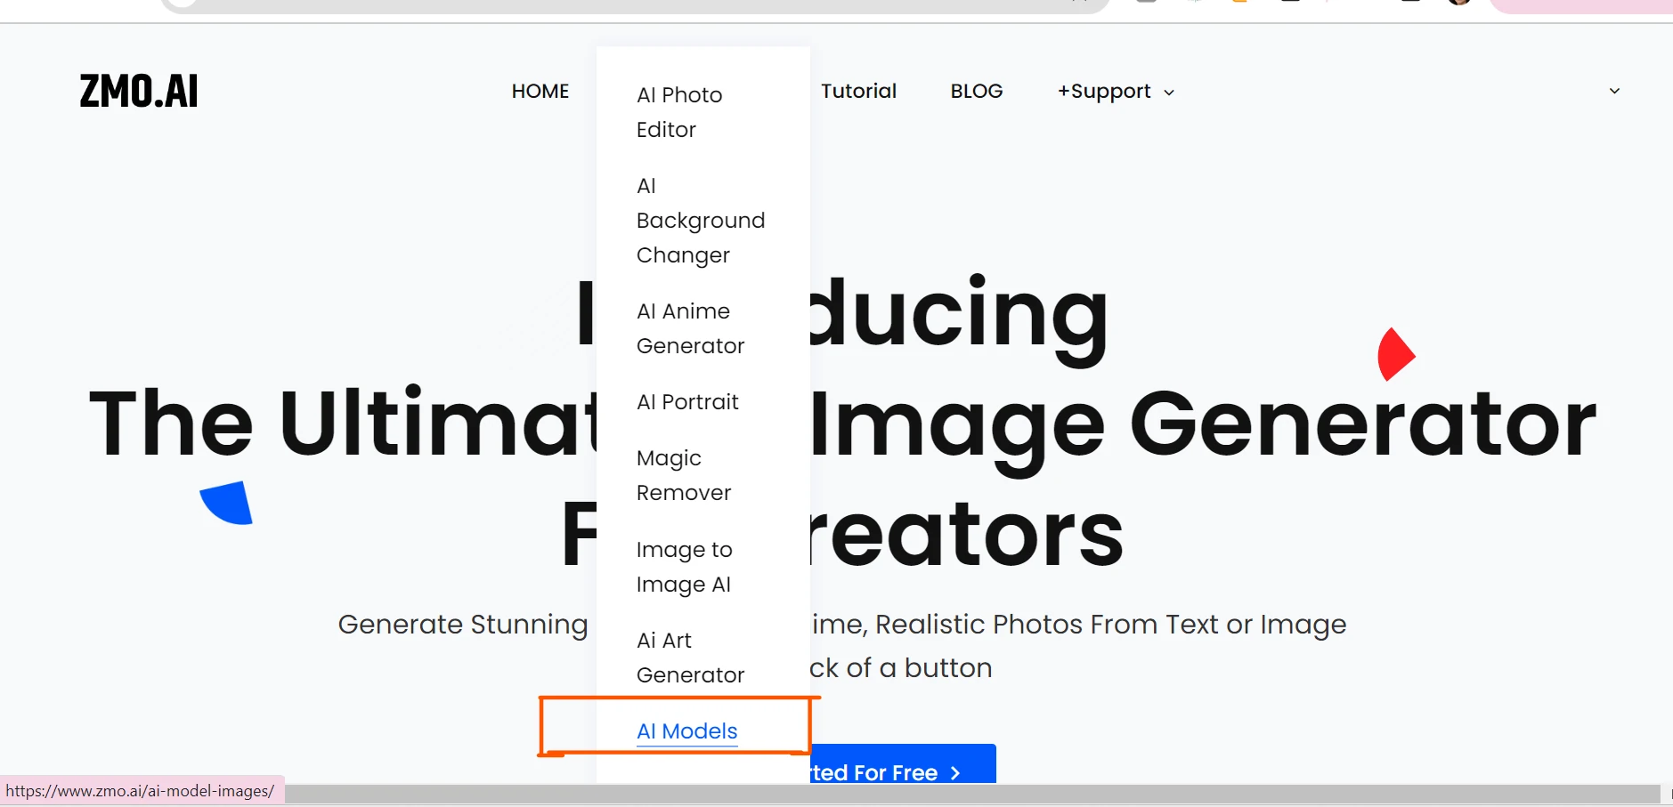Go to the BLOG page
The image size is (1673, 807).
point(977,91)
